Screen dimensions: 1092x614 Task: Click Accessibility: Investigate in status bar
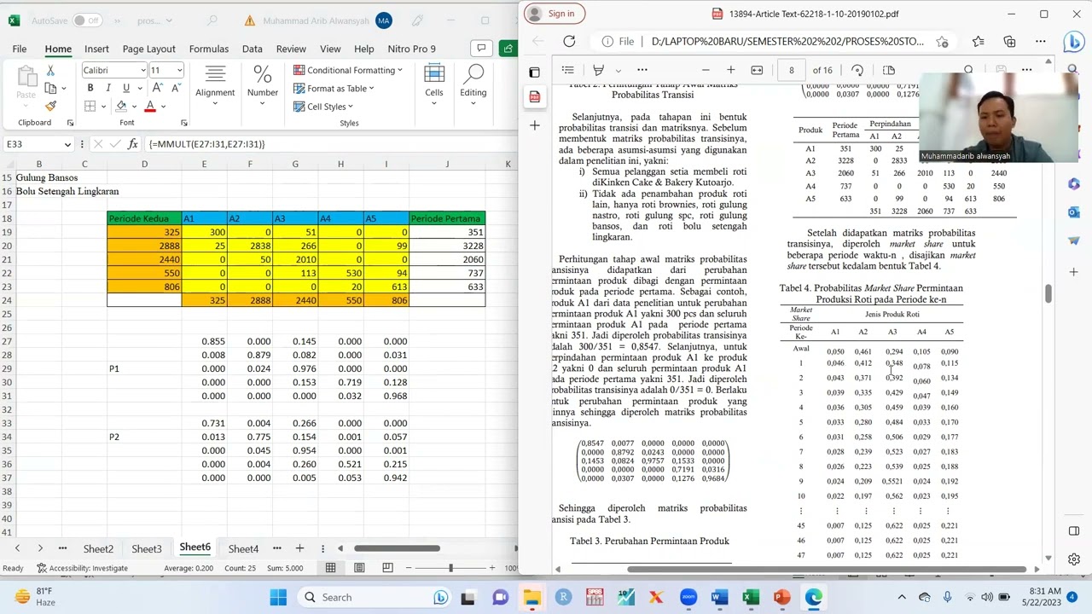coord(82,568)
